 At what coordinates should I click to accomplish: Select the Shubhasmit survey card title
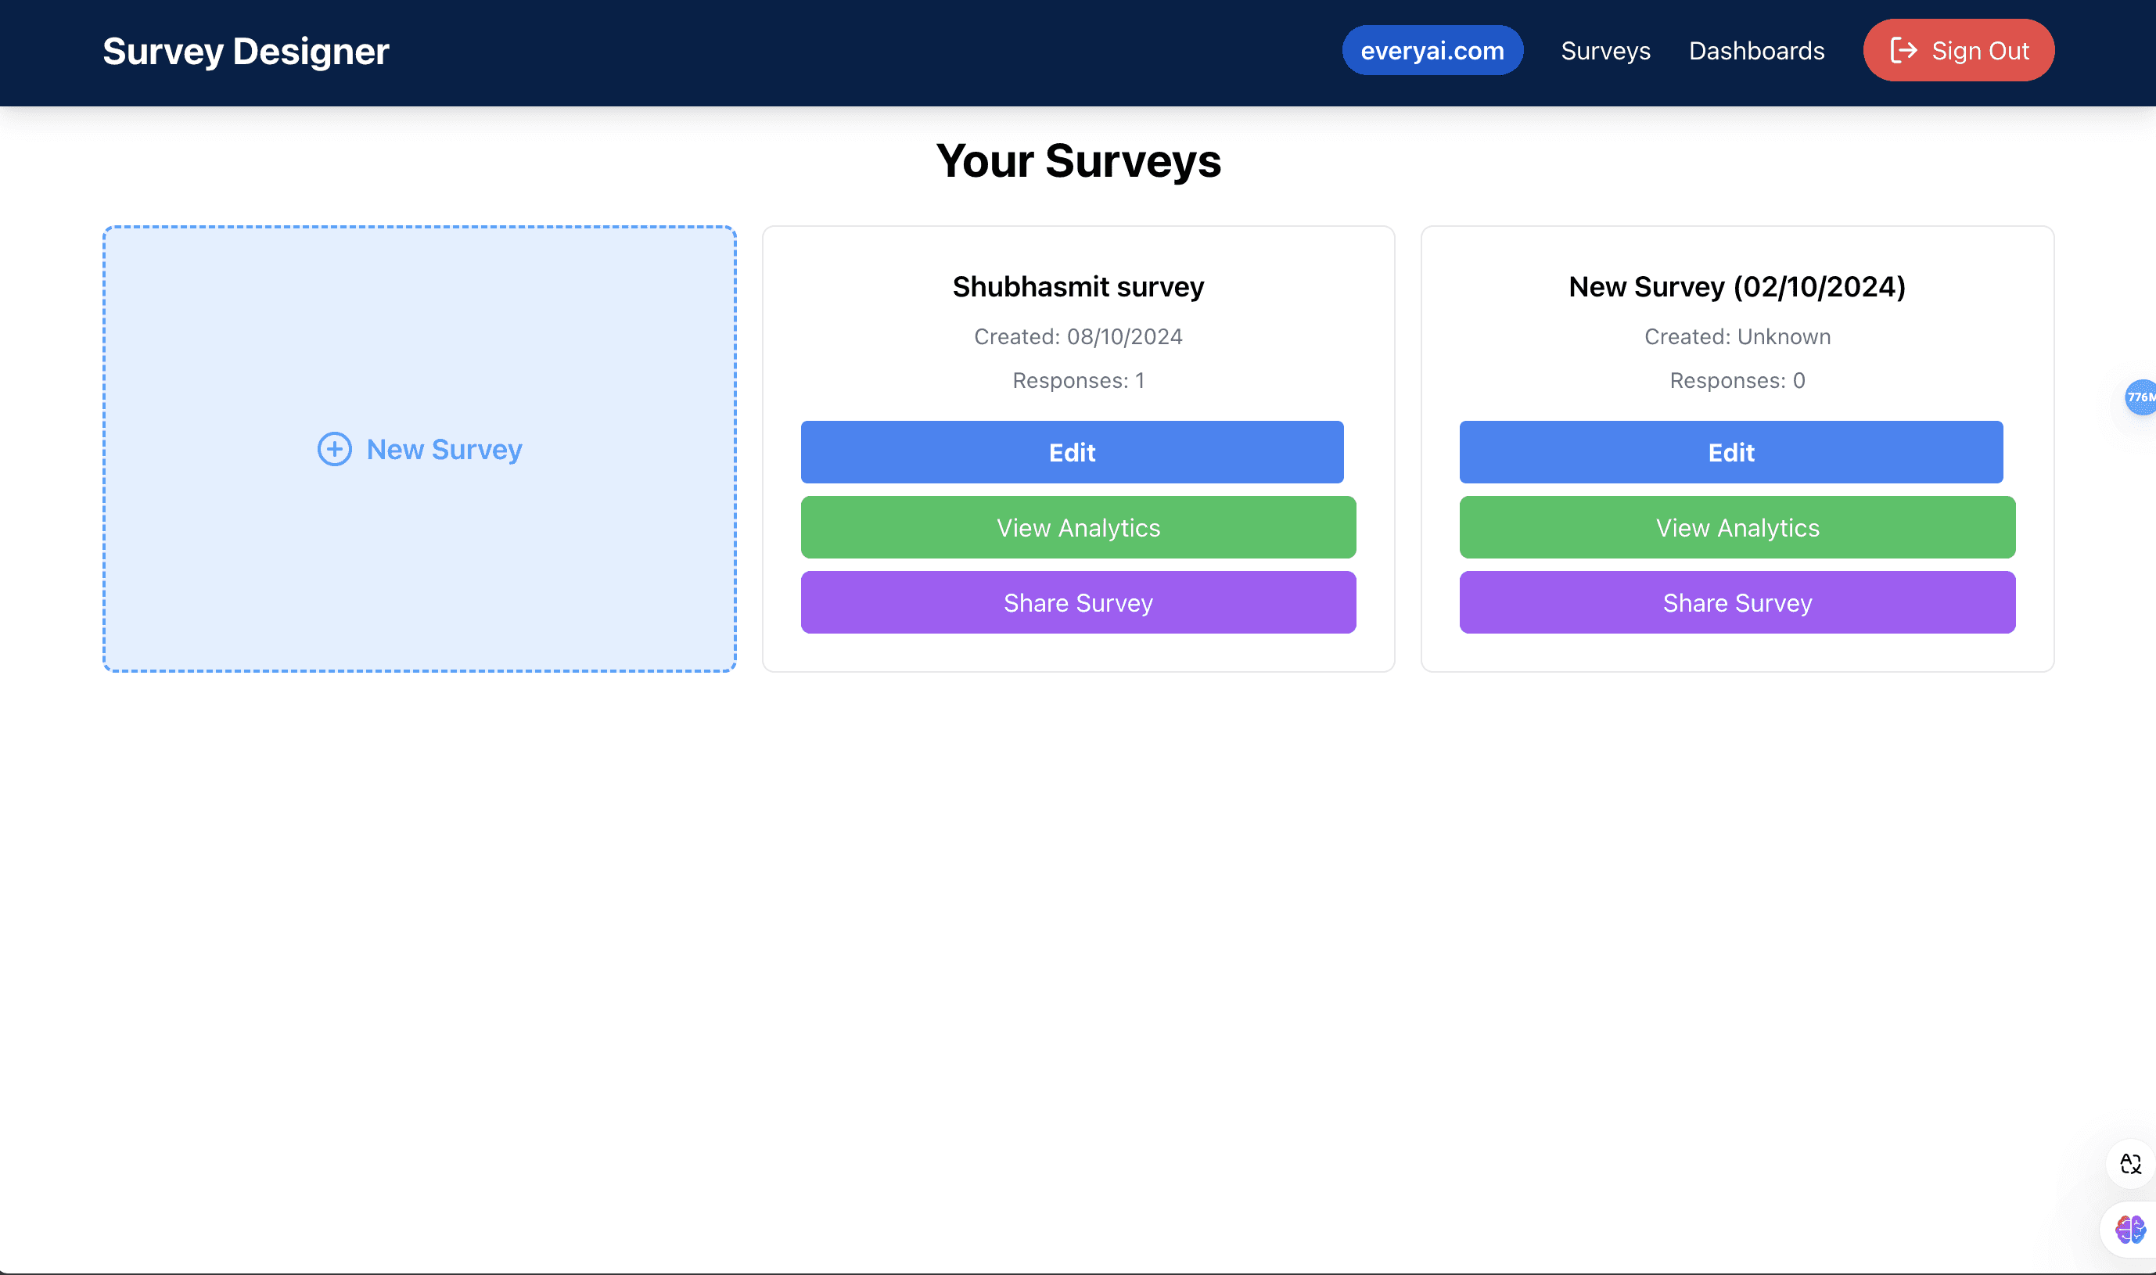[1077, 287]
